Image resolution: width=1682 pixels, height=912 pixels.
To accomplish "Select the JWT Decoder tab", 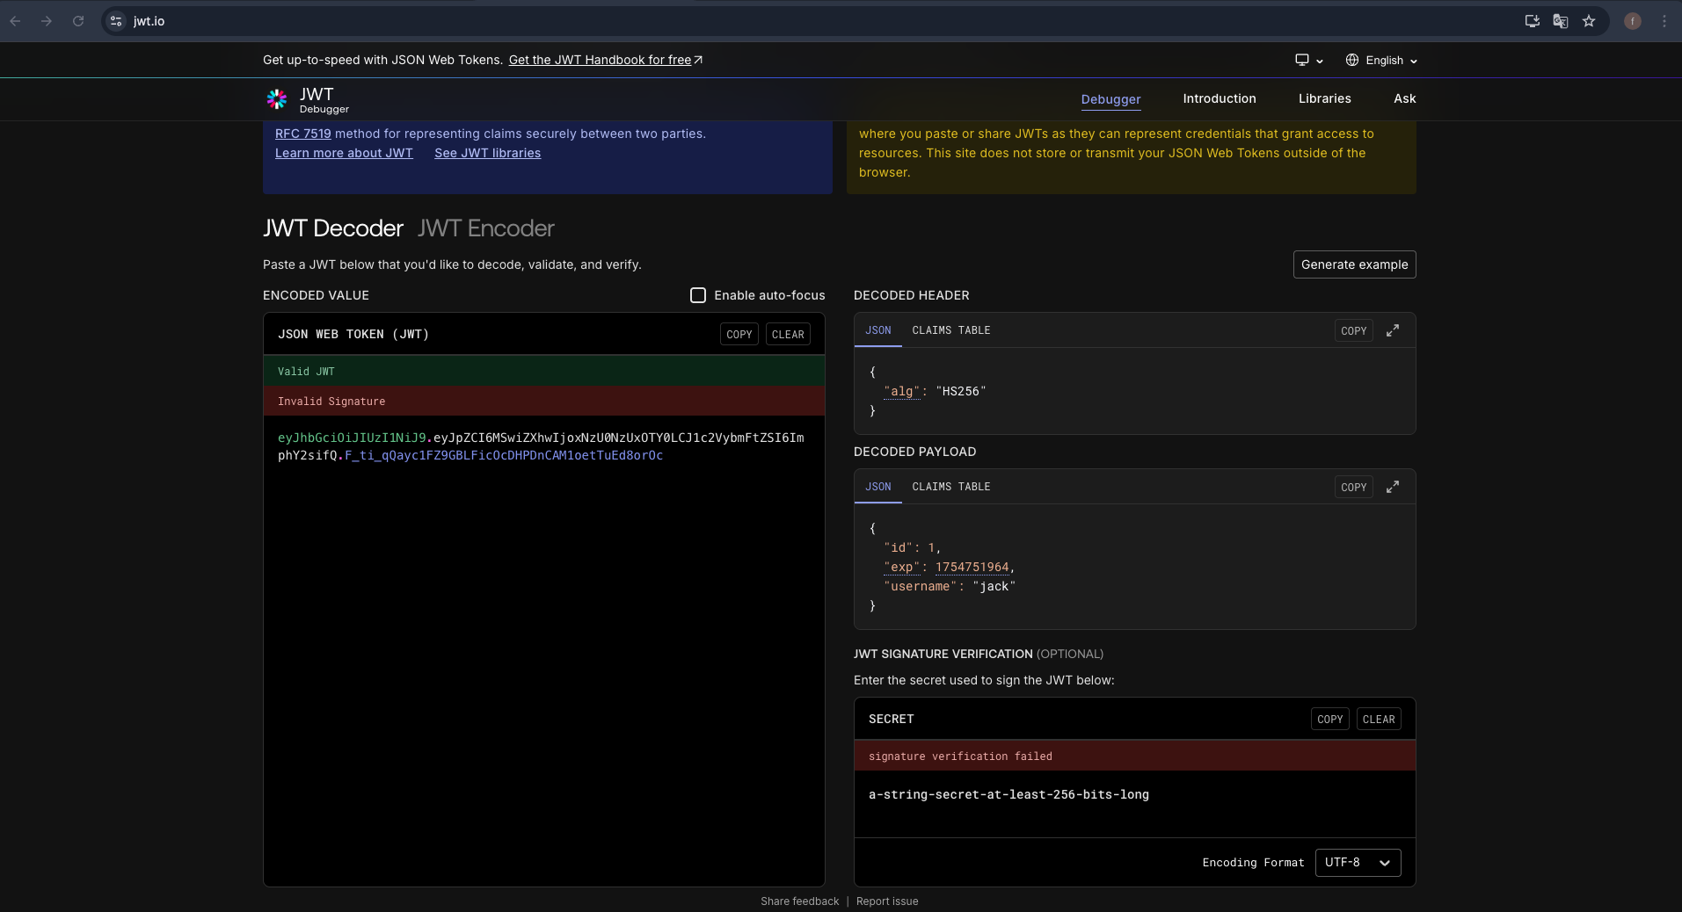I will coord(333,228).
